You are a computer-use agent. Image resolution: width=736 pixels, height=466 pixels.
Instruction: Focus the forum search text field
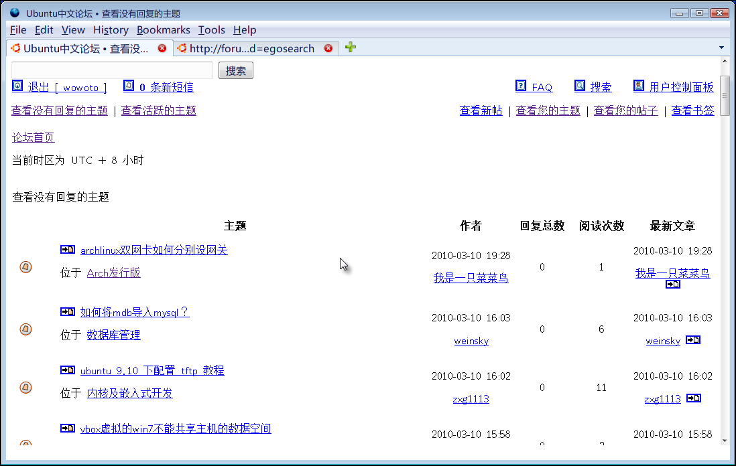tap(112, 70)
